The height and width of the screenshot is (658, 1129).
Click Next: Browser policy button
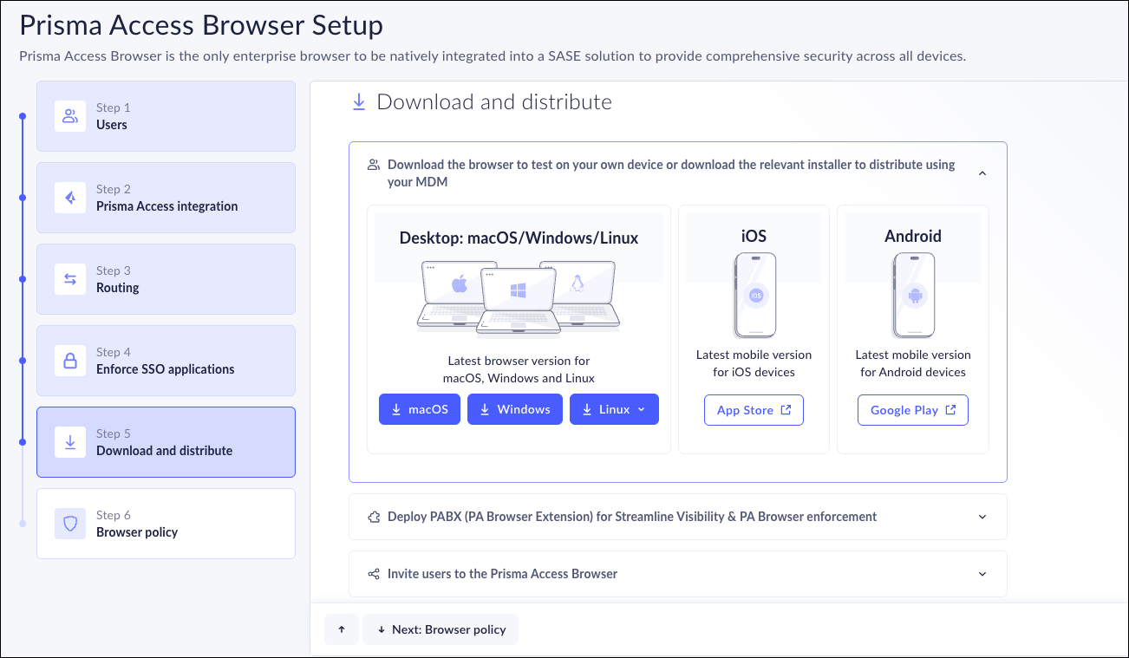[441, 629]
